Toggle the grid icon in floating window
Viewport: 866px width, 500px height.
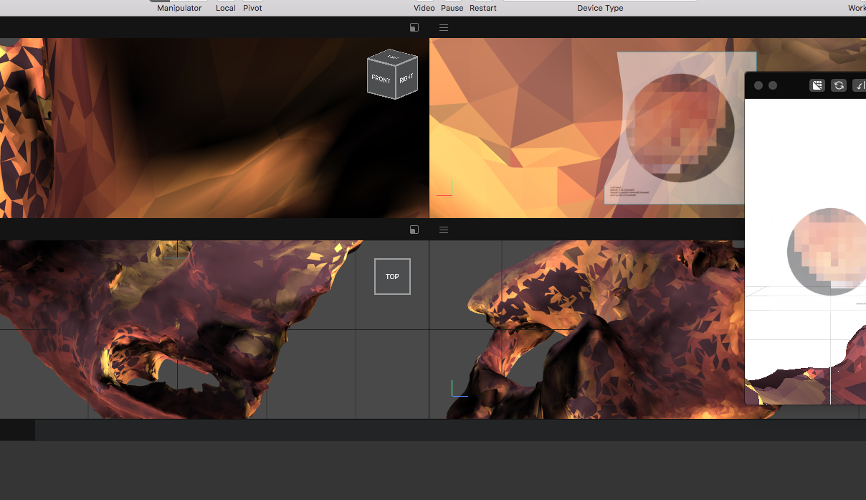point(817,85)
